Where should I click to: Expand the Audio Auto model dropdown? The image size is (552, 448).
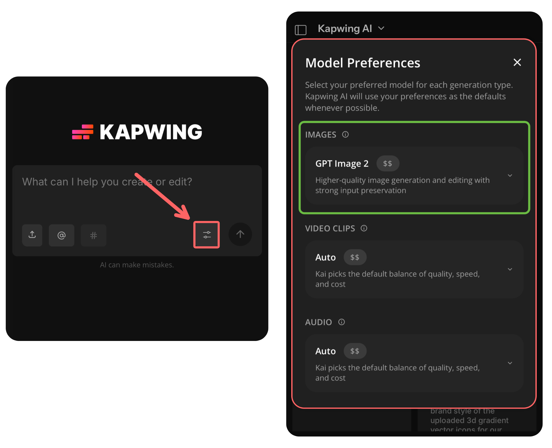[x=414, y=363]
